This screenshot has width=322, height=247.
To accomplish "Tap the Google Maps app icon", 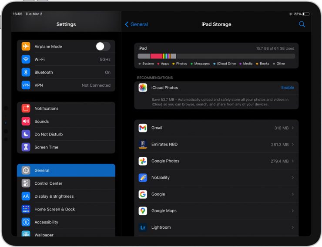I will point(143,211).
